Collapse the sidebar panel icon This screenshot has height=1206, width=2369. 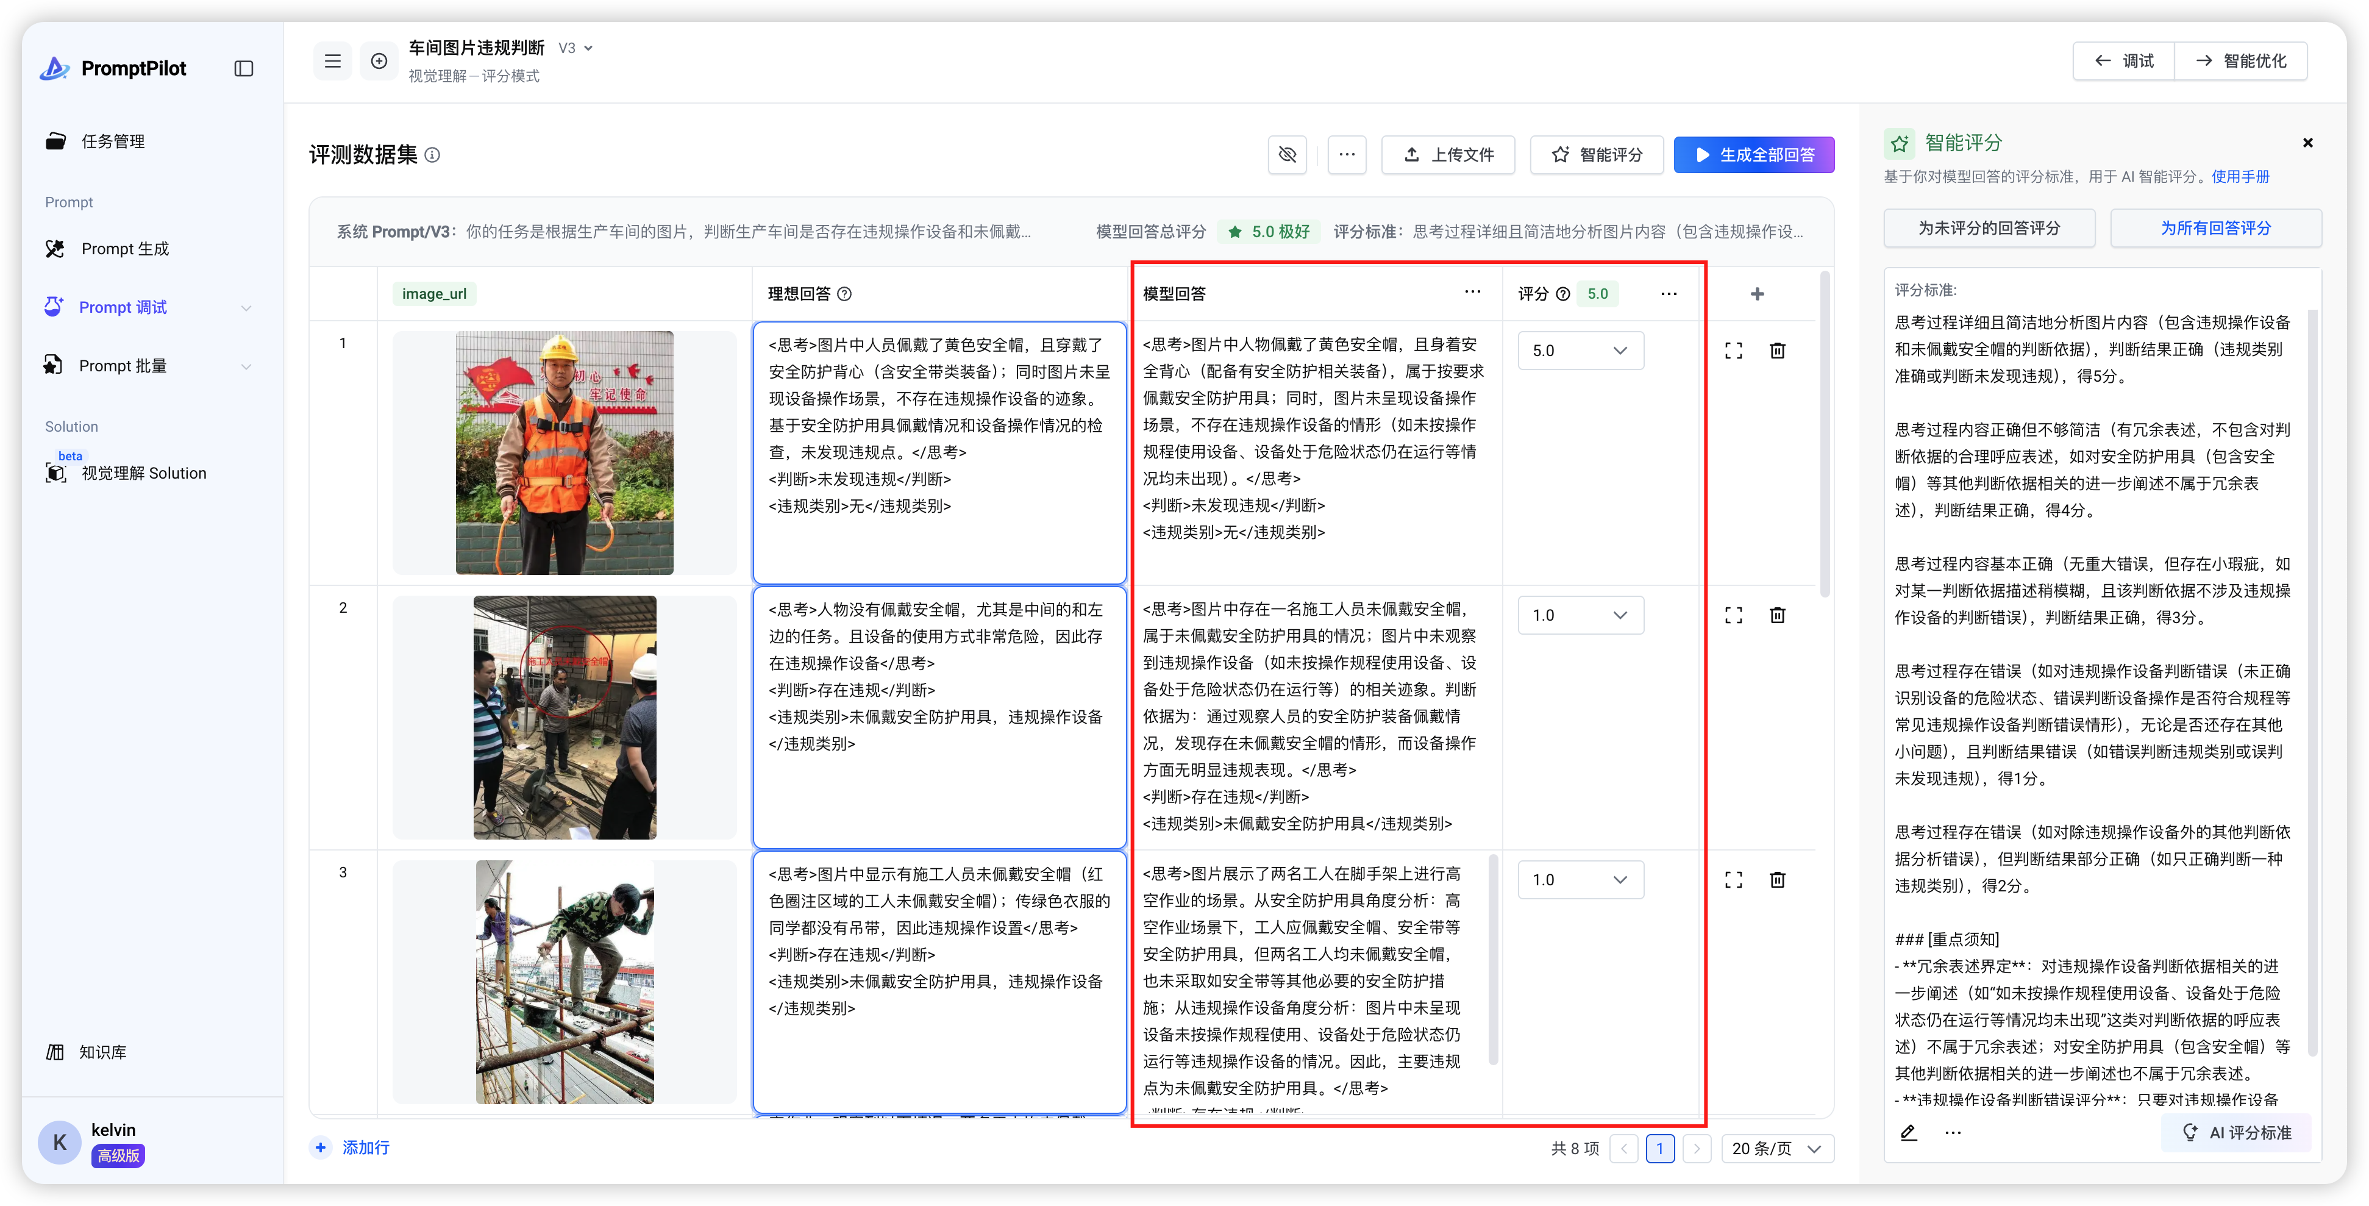(244, 69)
